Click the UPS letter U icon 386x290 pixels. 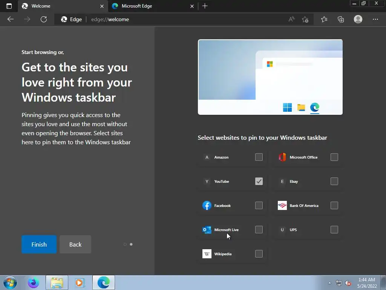[x=282, y=230]
